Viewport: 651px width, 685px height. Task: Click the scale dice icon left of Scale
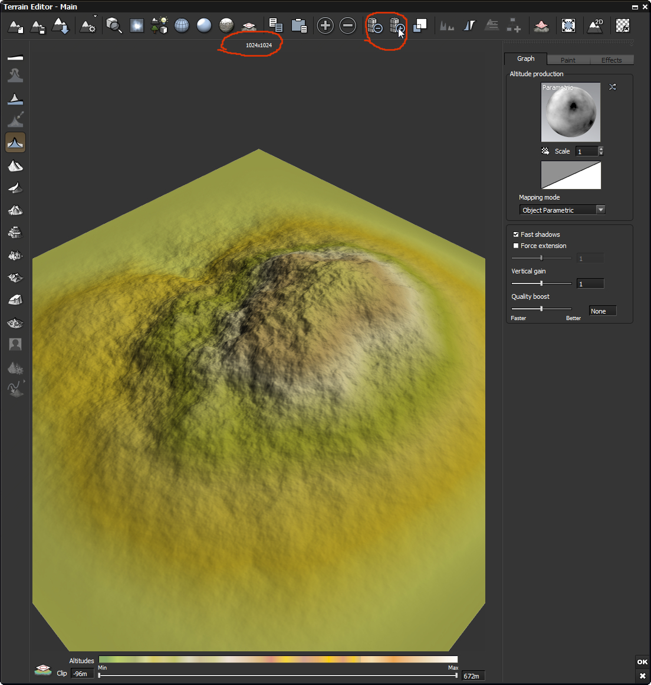click(x=545, y=151)
